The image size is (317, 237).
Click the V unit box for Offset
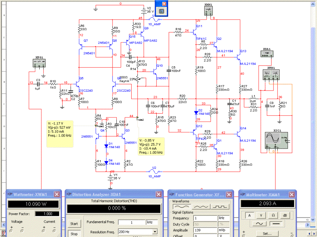click(224, 235)
